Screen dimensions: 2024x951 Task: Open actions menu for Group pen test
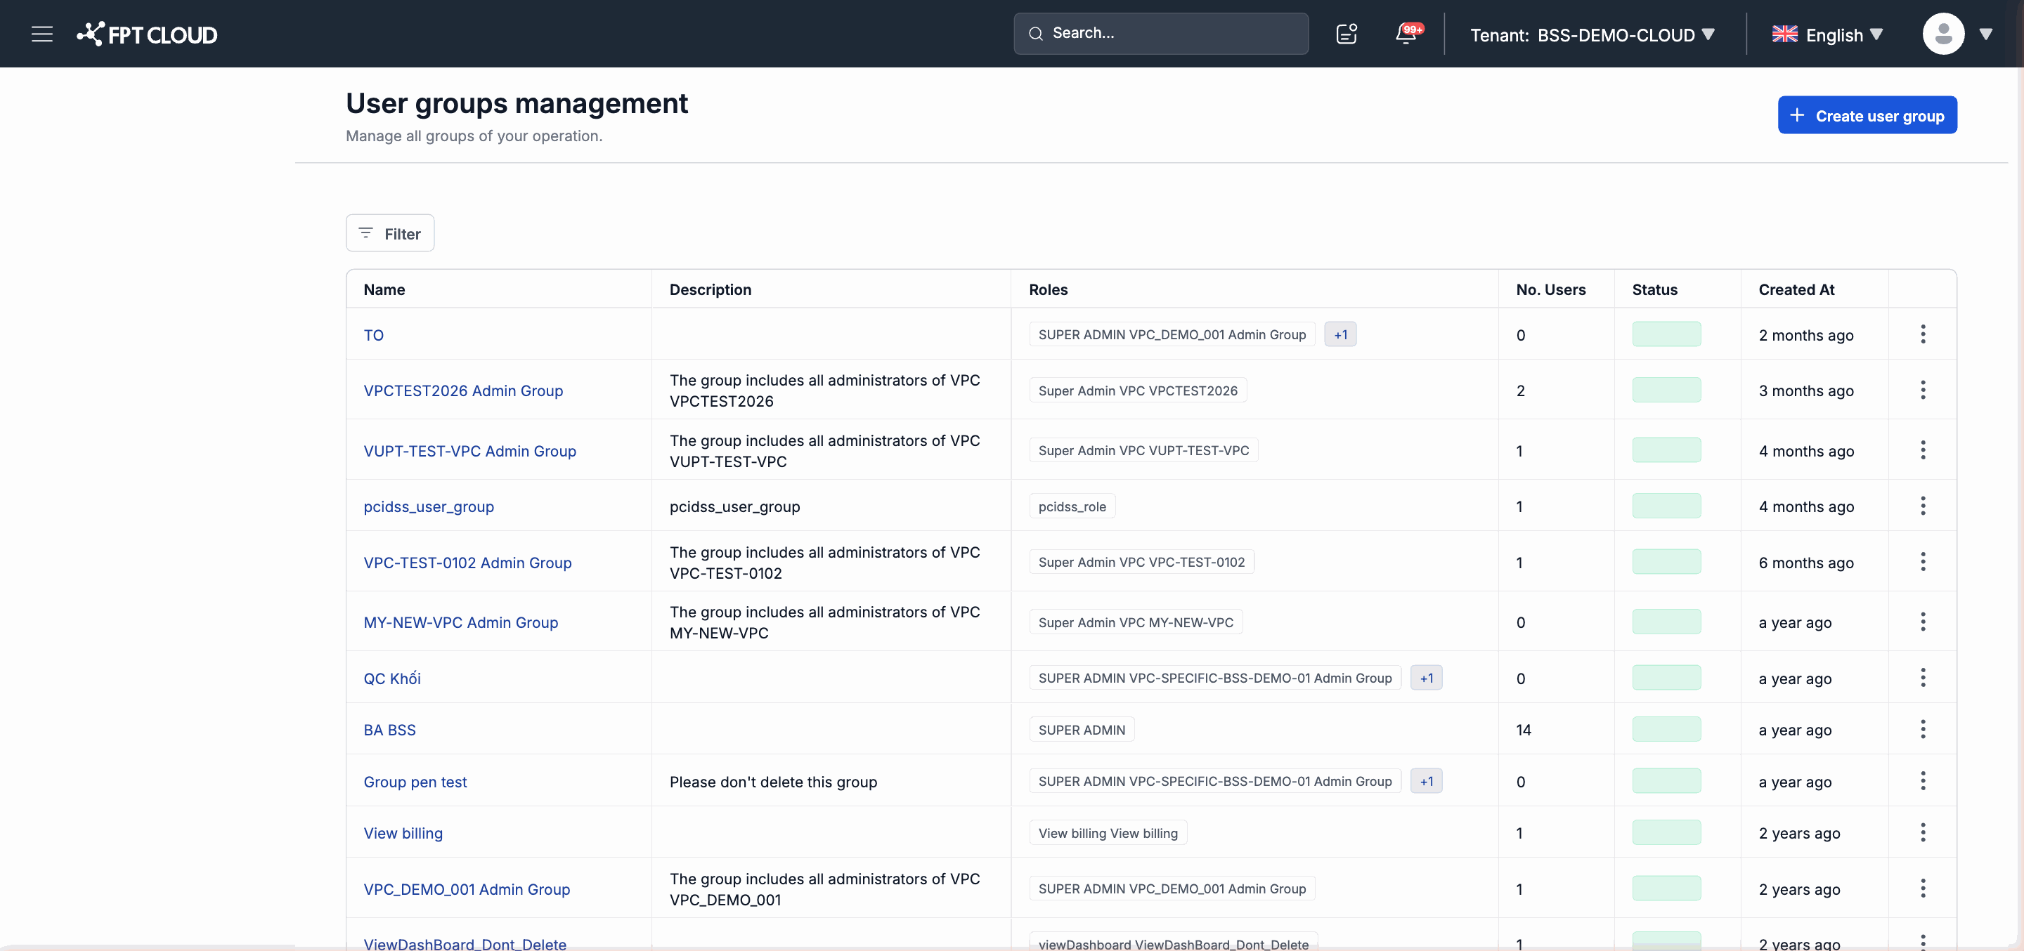(1923, 781)
